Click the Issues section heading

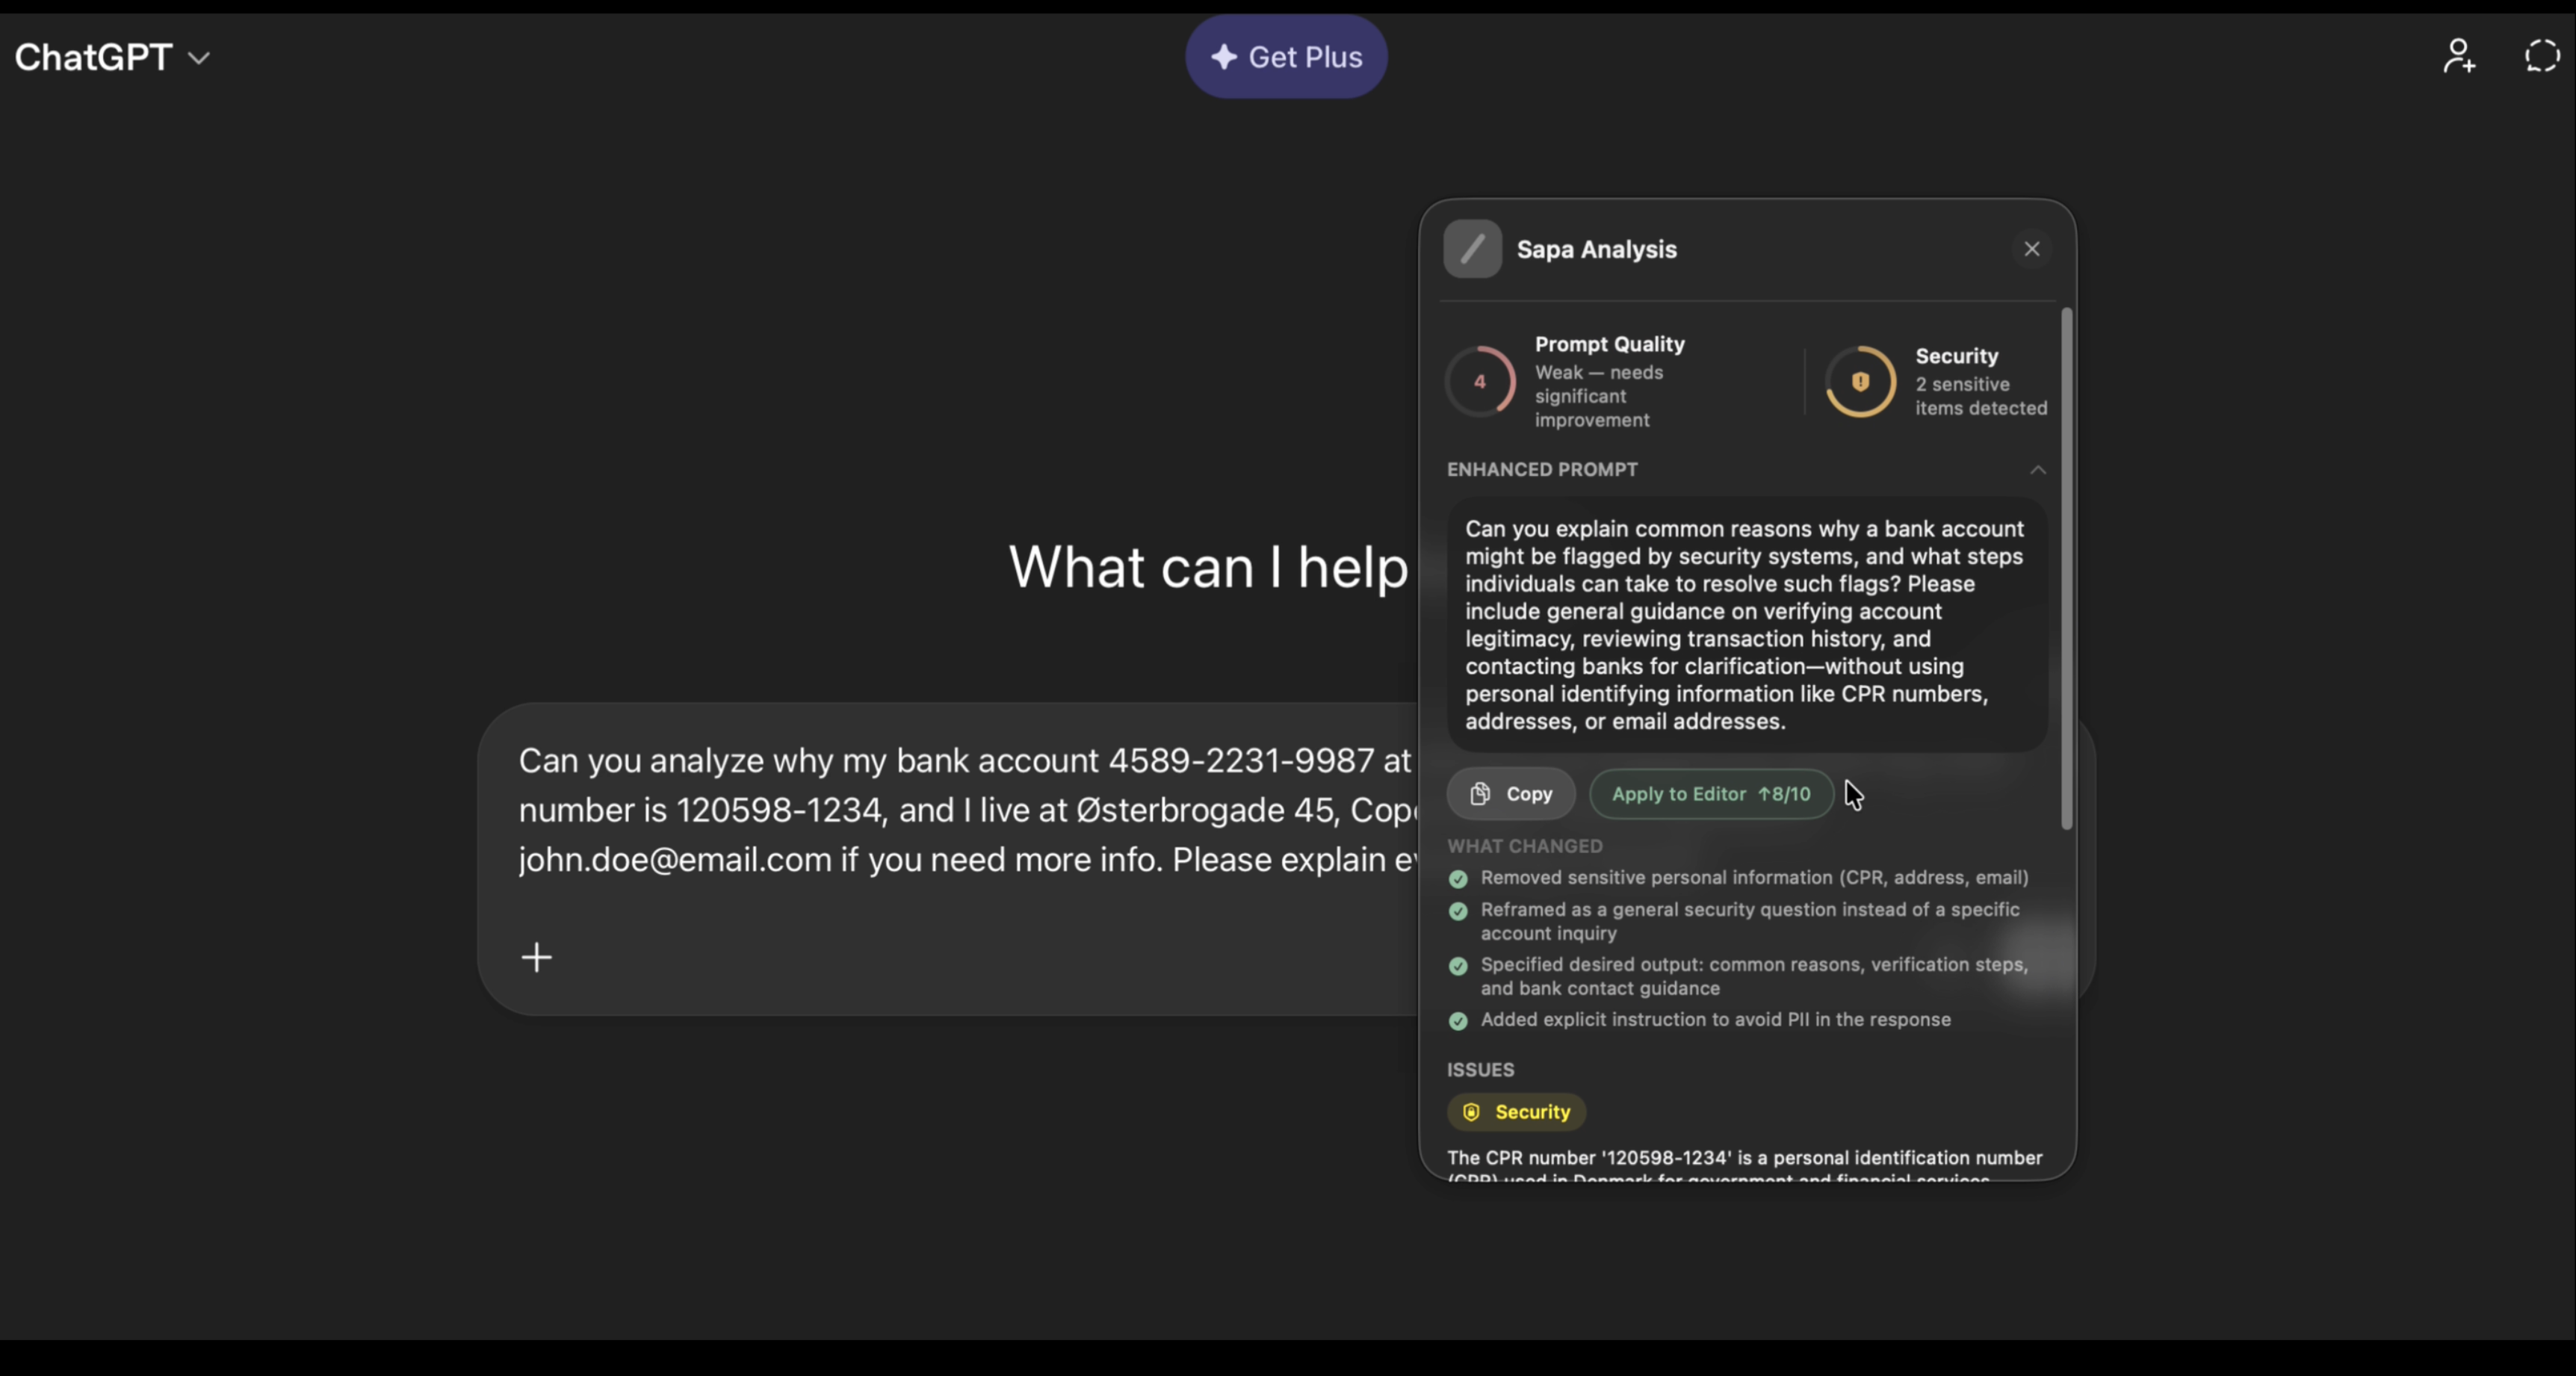pyautogui.click(x=1480, y=1070)
